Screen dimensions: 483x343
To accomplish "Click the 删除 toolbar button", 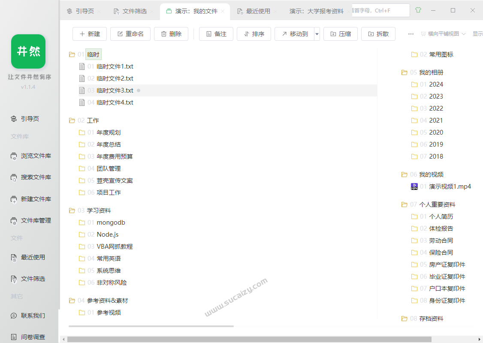I will [171, 33].
